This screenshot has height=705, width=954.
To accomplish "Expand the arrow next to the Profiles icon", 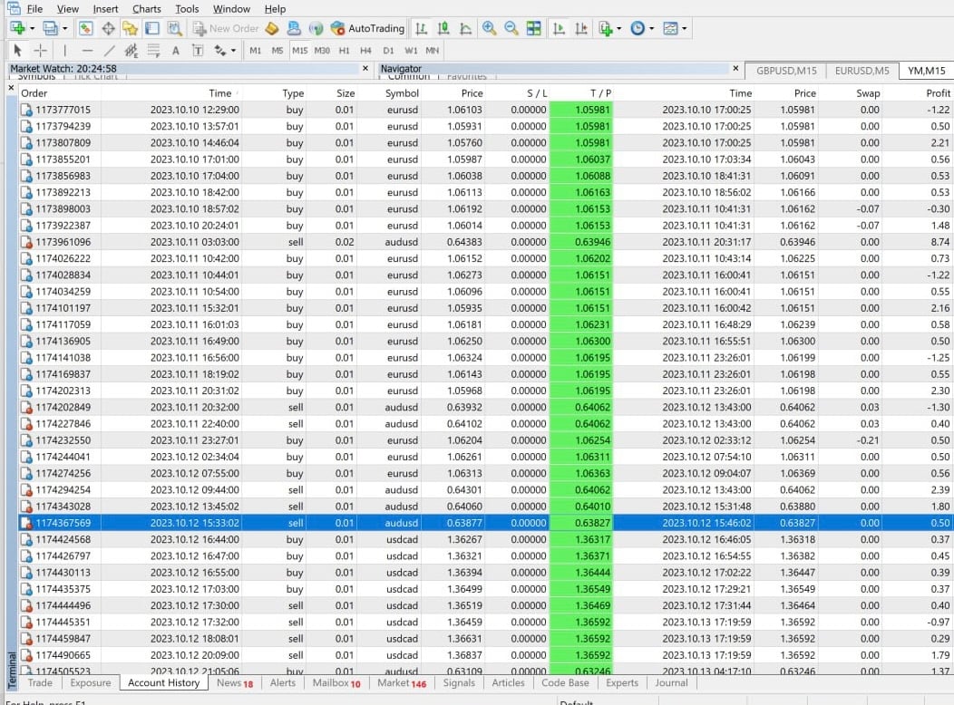I will point(64,28).
